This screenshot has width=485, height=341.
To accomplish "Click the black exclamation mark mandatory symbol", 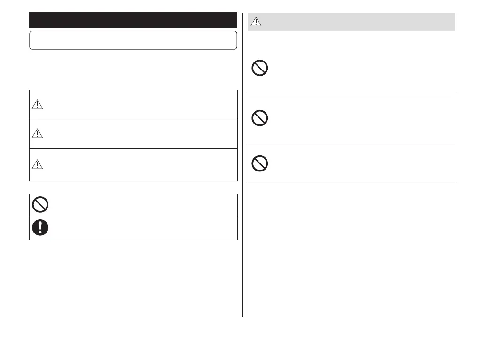I will click(40, 228).
